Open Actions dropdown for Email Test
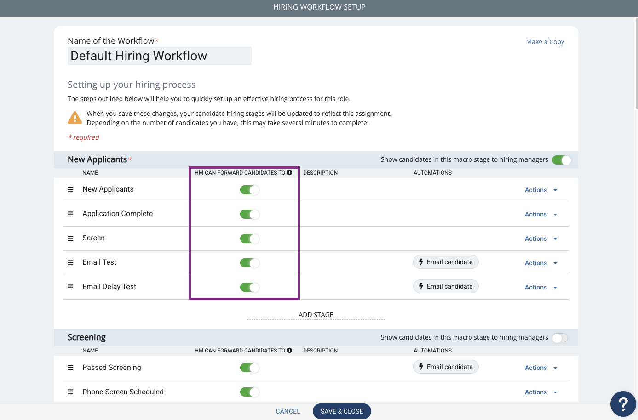The height and width of the screenshot is (420, 638). pyautogui.click(x=541, y=263)
